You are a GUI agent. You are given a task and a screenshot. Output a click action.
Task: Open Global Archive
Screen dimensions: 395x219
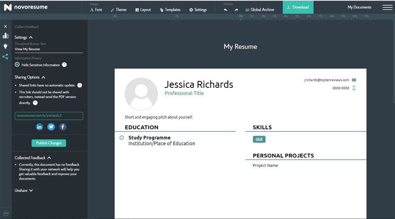(260, 10)
